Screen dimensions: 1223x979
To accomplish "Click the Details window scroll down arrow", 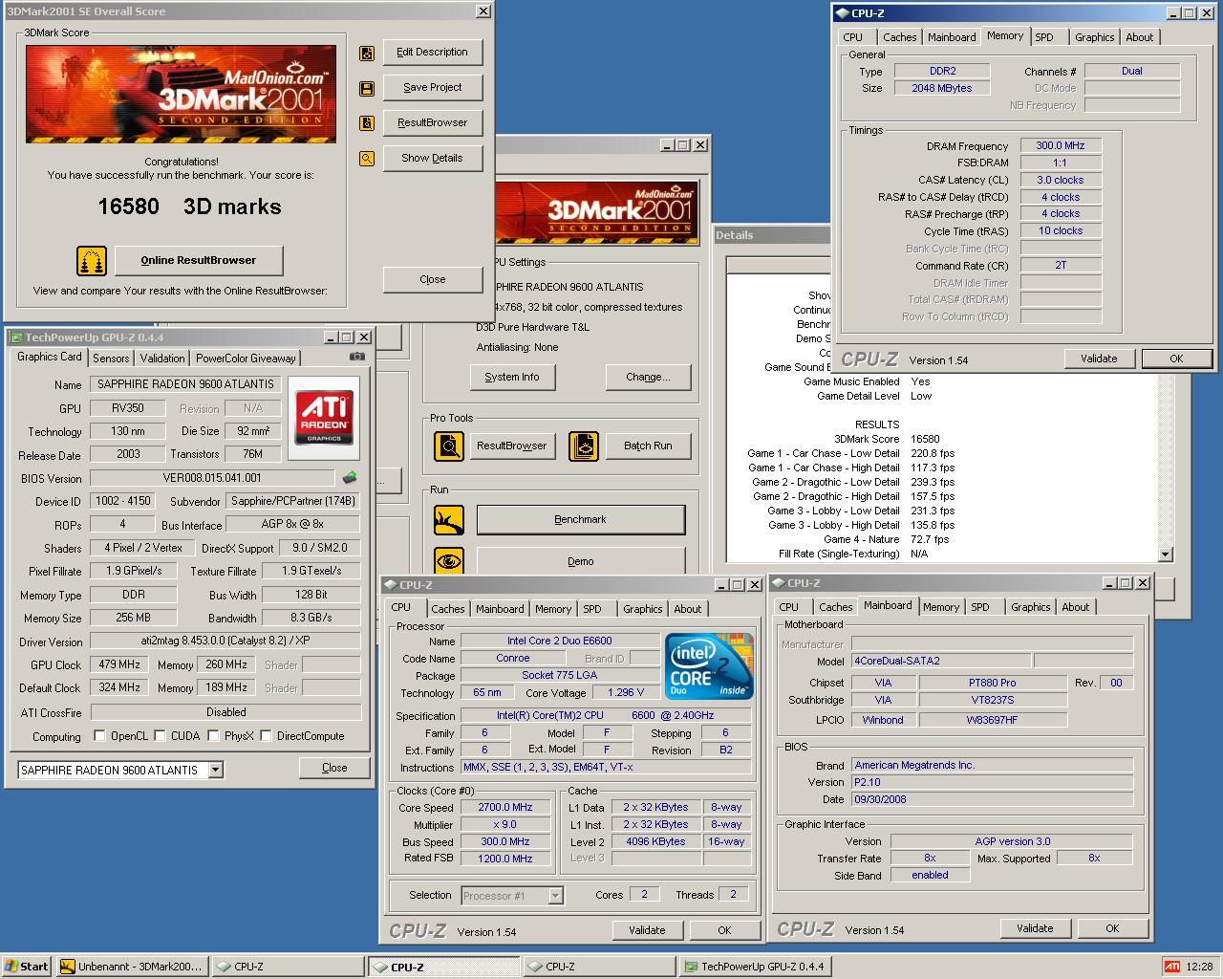I will [x=1165, y=555].
